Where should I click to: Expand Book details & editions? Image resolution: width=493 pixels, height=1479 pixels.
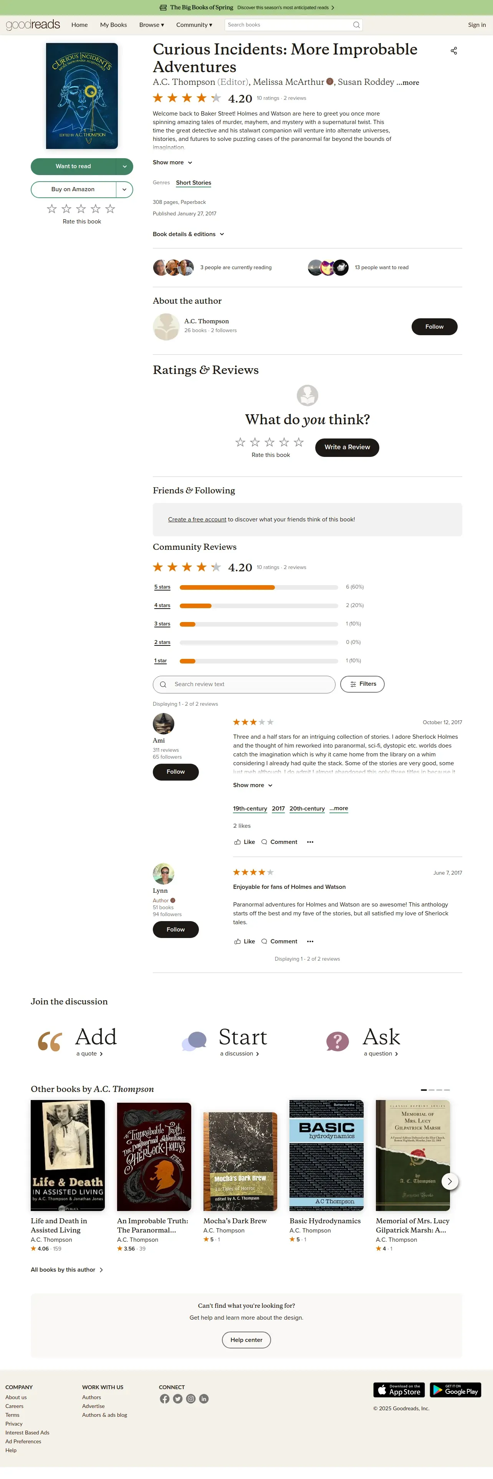pyautogui.click(x=188, y=234)
